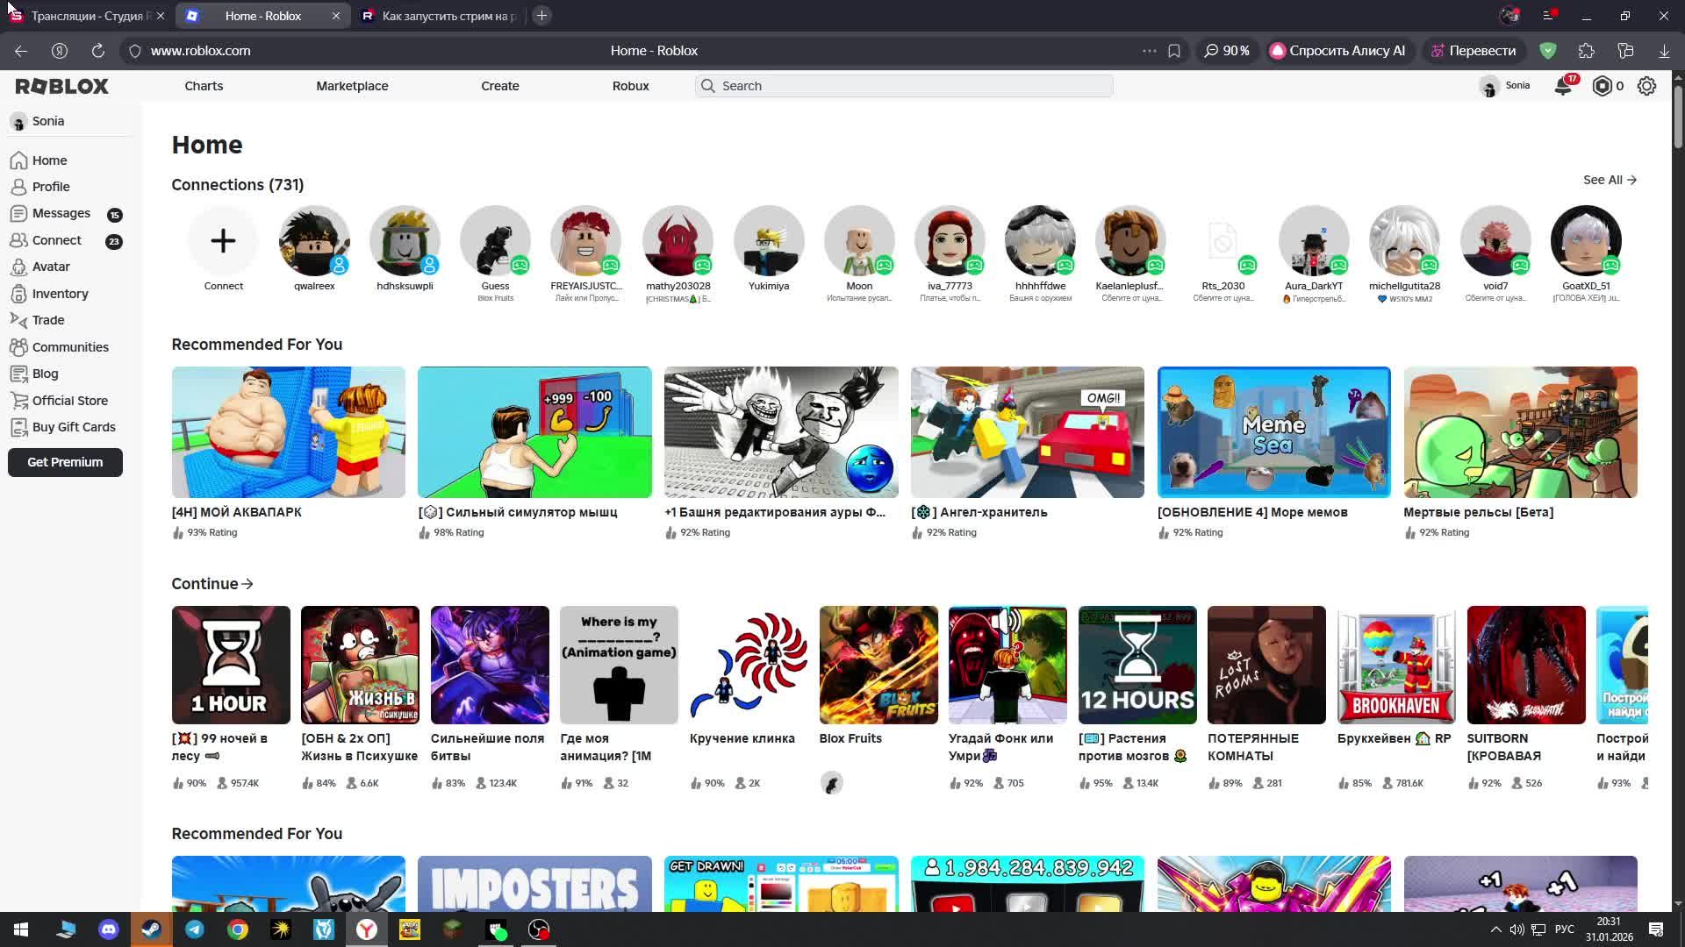Open the Marketplace menu item
1685x947 pixels.
click(x=352, y=86)
